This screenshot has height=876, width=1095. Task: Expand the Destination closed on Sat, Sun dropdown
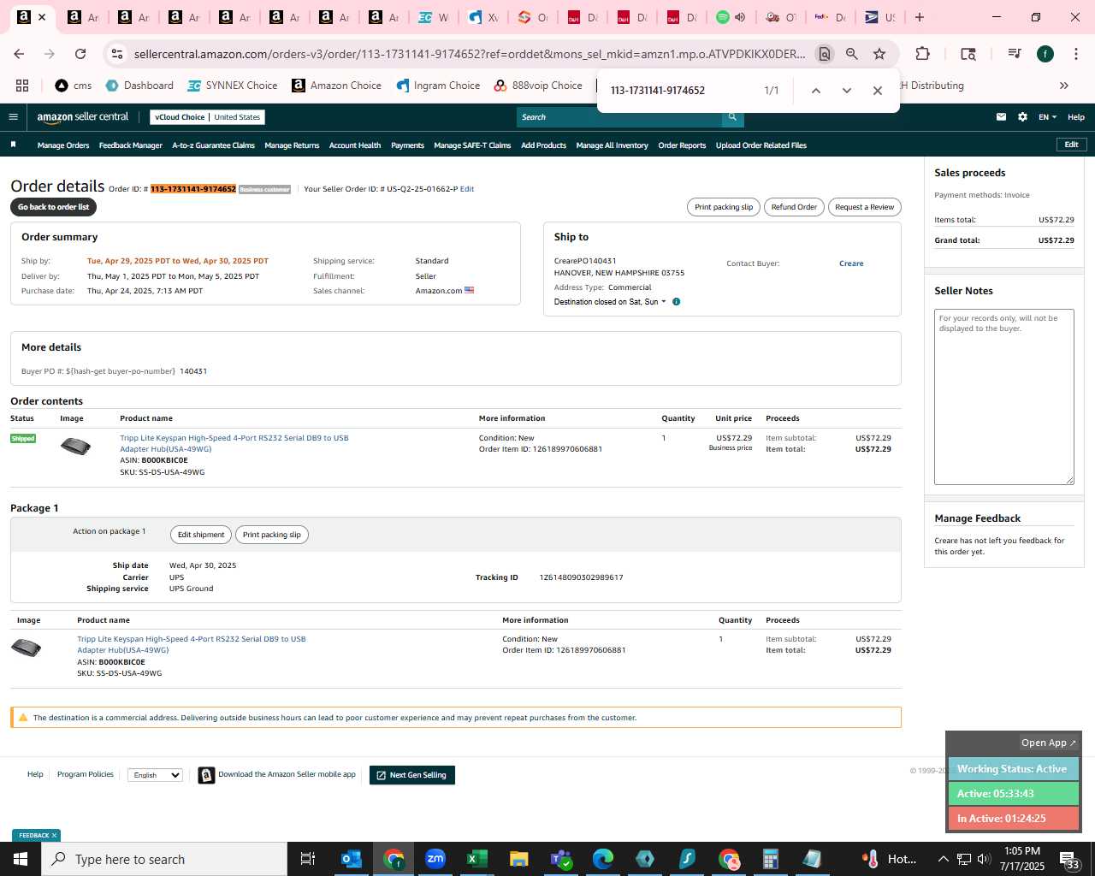610,302
